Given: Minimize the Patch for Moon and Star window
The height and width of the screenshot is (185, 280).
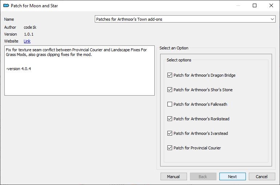Looking at the screenshot, I should [238, 6].
